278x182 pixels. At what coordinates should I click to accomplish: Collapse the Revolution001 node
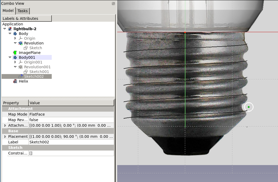pos(15,67)
